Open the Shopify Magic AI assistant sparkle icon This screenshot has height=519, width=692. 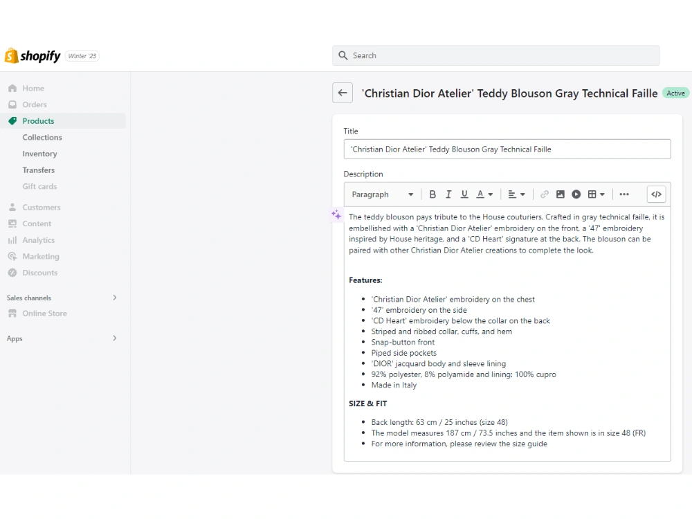tap(336, 215)
